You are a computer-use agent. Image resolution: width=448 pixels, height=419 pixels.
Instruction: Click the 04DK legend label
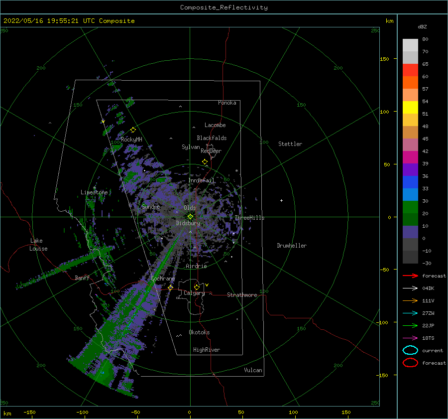[428, 288]
